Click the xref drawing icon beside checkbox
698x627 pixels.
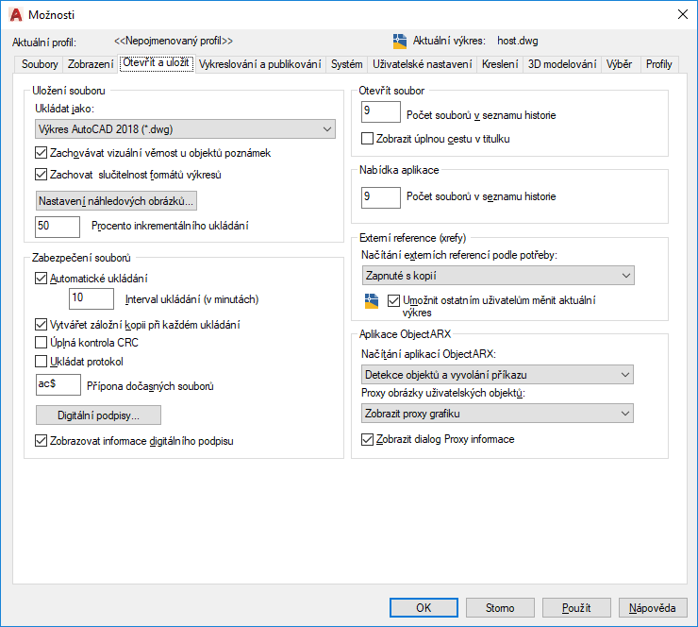coord(371,301)
